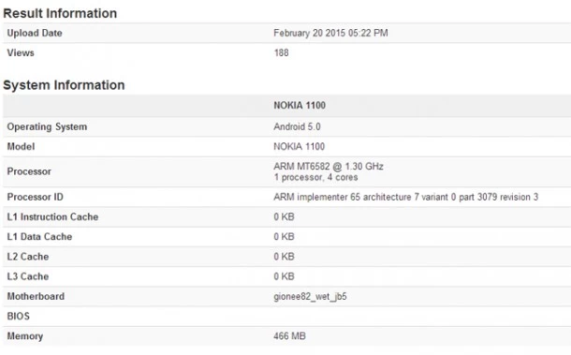Select the L2 Cache row label
The image size is (571, 355).
[28, 257]
